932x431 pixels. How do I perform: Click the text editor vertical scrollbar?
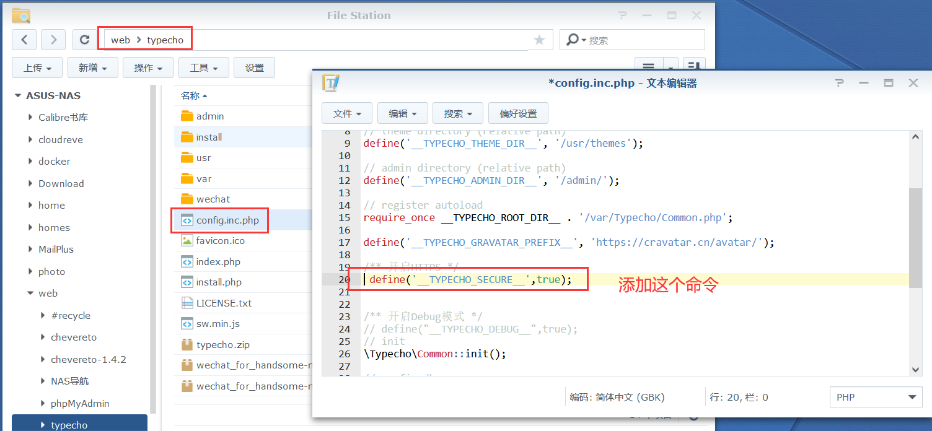915,238
